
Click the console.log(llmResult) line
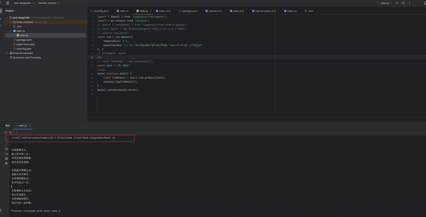[120, 82]
